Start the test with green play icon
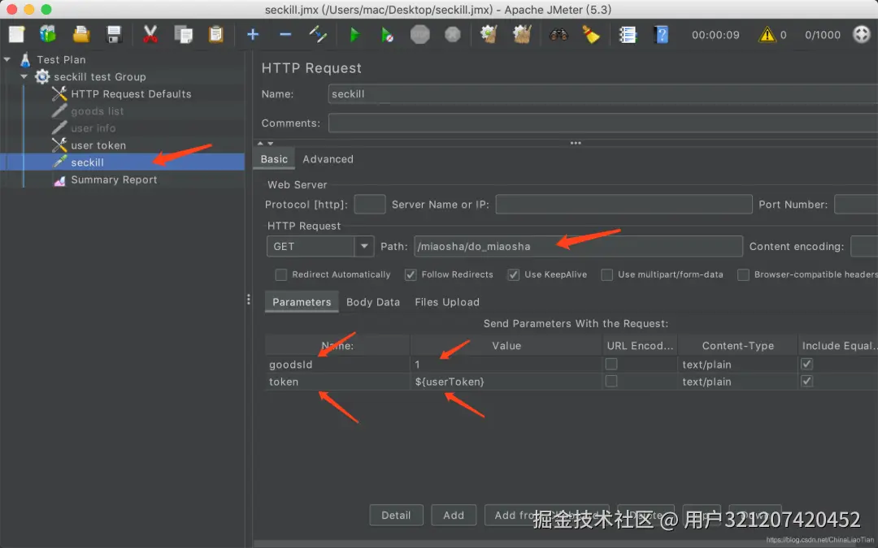The image size is (878, 548). click(x=354, y=35)
